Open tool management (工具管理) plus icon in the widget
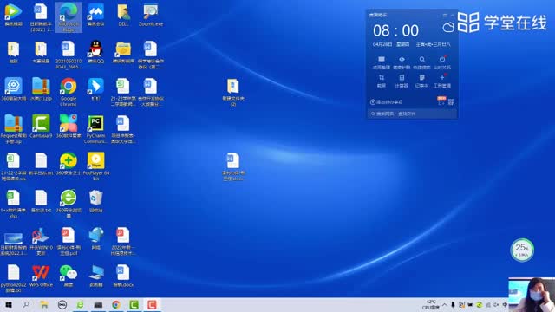Image resolution: width=555 pixels, height=312 pixels. tap(442, 81)
